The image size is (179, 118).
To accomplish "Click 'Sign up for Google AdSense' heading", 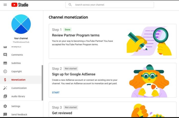I will click(x=74, y=74).
